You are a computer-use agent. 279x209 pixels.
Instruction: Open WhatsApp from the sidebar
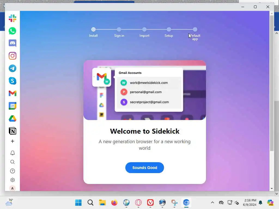point(13,31)
